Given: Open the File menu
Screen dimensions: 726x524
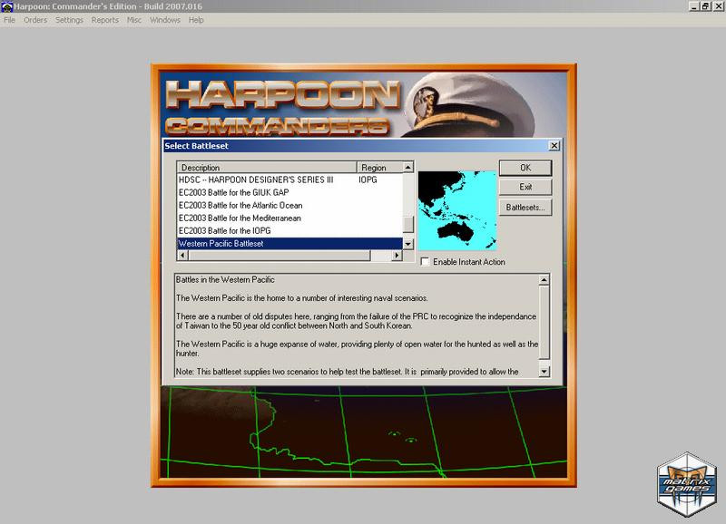Looking at the screenshot, I should (9, 20).
